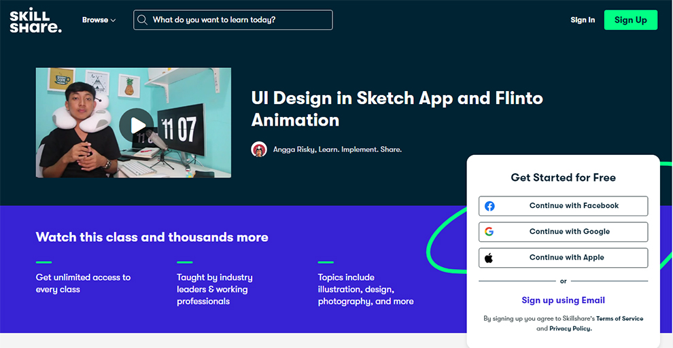
Task: Continue with Facebook sign-up
Action: tap(563, 206)
